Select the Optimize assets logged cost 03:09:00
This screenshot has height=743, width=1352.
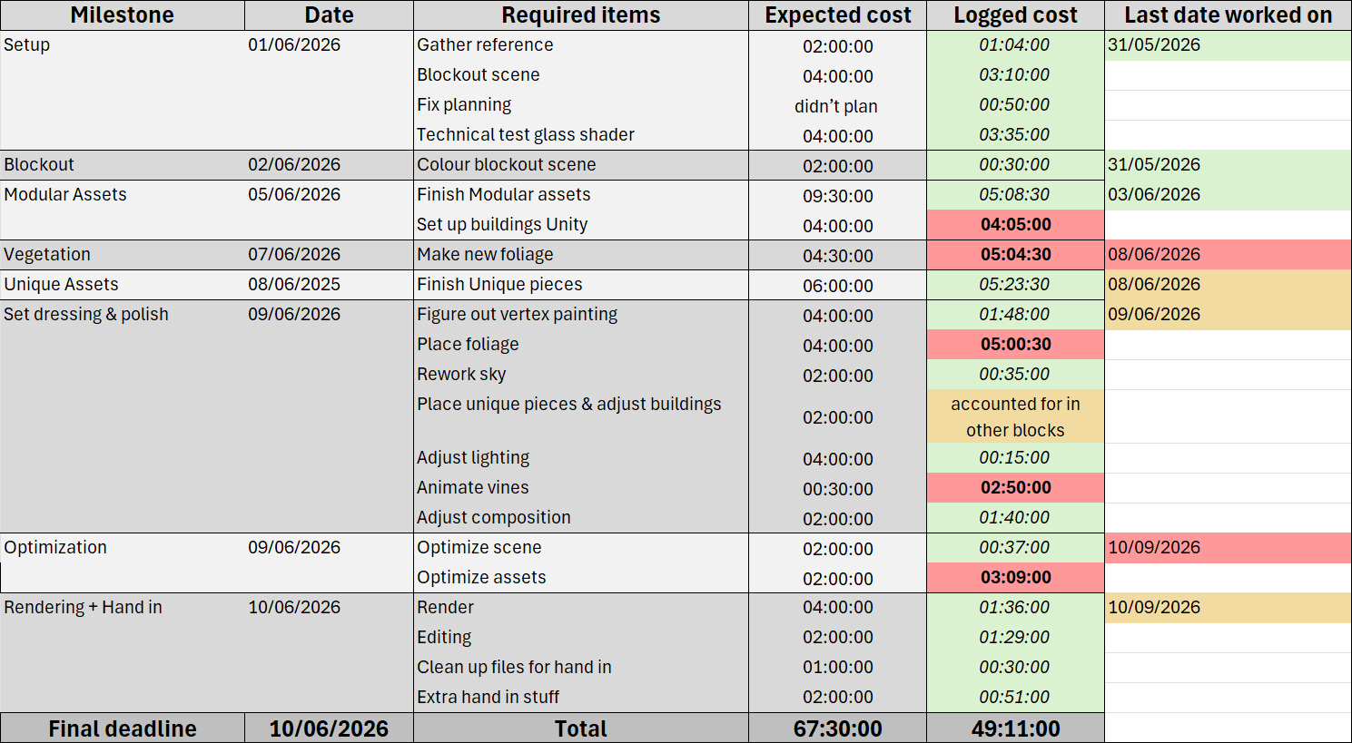tap(1015, 578)
